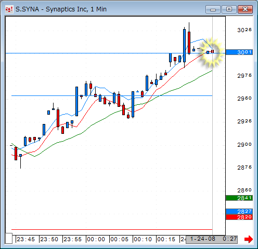Click the 1-24-08 0:27 date box
Screen dimensions: 258x249
click(212, 239)
